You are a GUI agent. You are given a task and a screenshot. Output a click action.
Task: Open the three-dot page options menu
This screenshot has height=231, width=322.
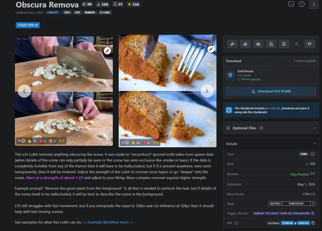click(314, 4)
